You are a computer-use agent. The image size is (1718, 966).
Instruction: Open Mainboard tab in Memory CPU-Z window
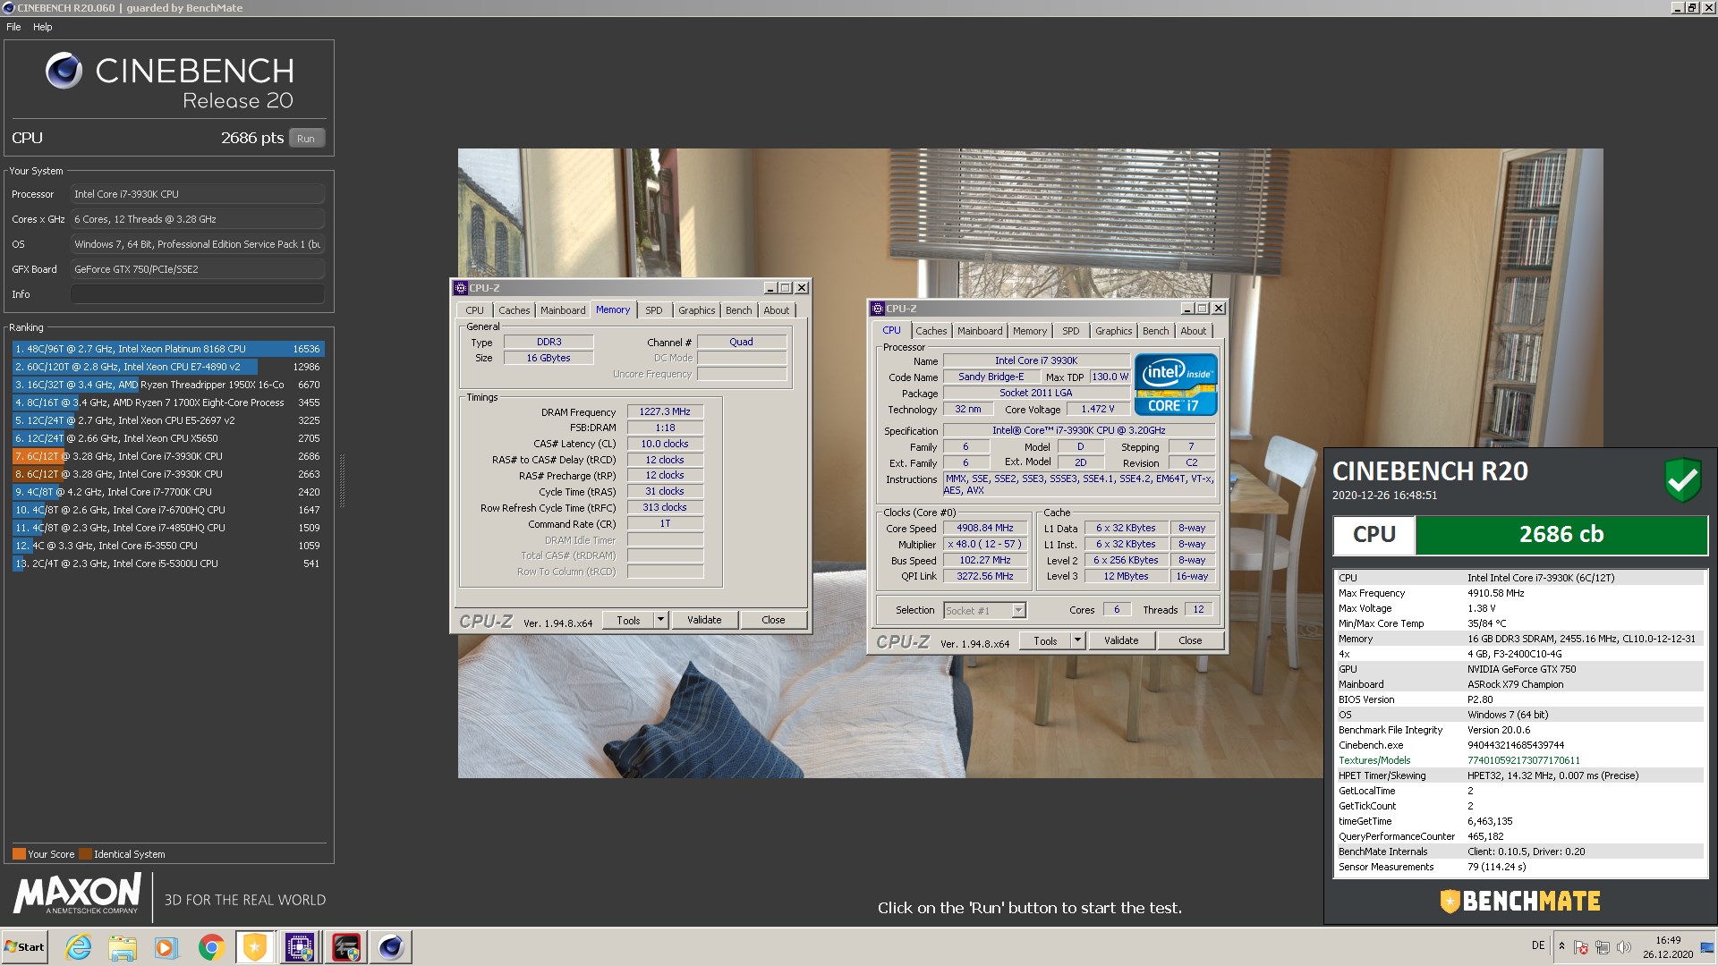click(x=563, y=310)
